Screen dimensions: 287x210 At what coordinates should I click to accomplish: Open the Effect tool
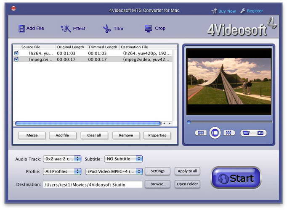73,29
